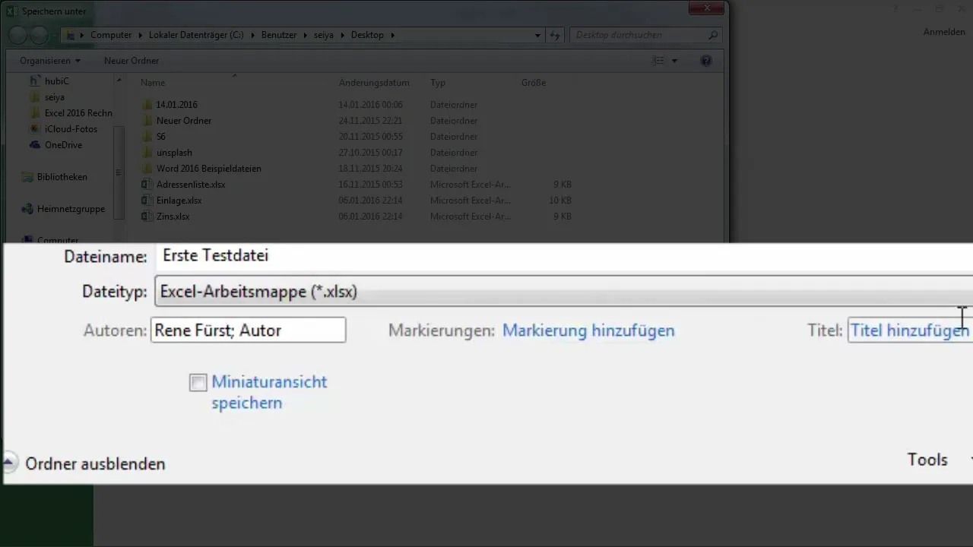
Task: Open the help icon in dialog toolbar
Action: click(x=705, y=61)
